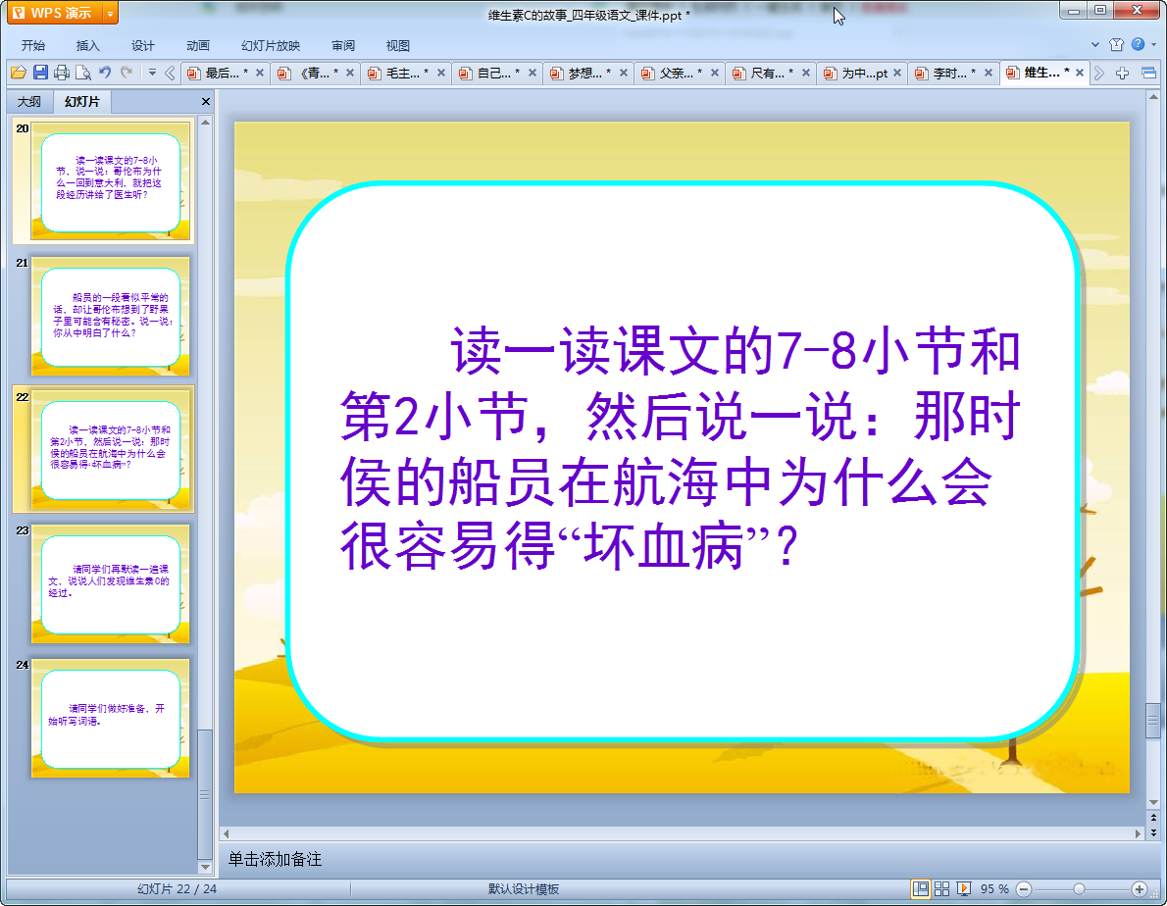Click the Save icon in quick toolbar

[x=40, y=73]
